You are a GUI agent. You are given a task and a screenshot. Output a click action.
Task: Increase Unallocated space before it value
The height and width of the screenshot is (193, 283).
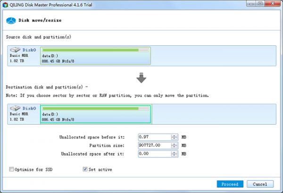pyautogui.click(x=174, y=136)
